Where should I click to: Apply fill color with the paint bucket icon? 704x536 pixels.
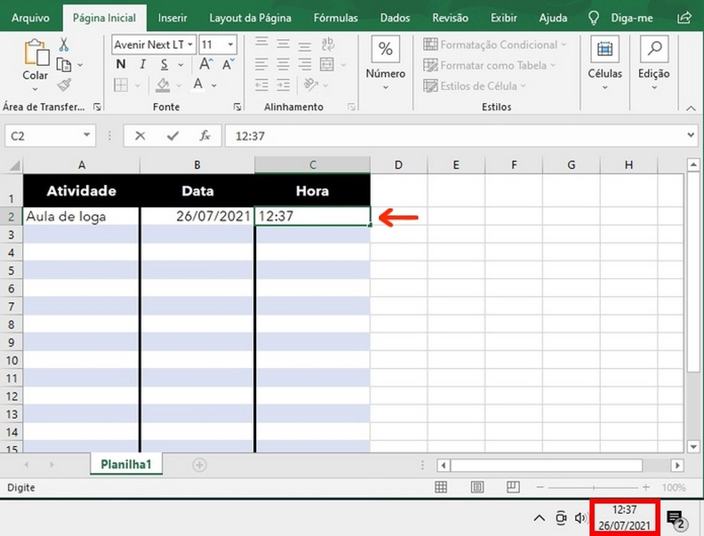tap(162, 85)
